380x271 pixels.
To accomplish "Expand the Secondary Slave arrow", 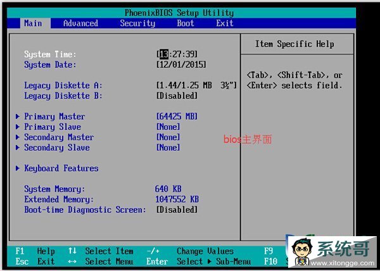I will coord(18,148).
